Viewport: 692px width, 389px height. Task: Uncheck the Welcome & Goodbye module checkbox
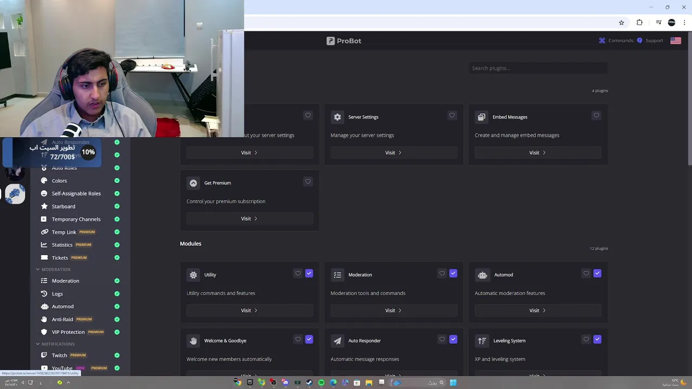click(x=309, y=339)
